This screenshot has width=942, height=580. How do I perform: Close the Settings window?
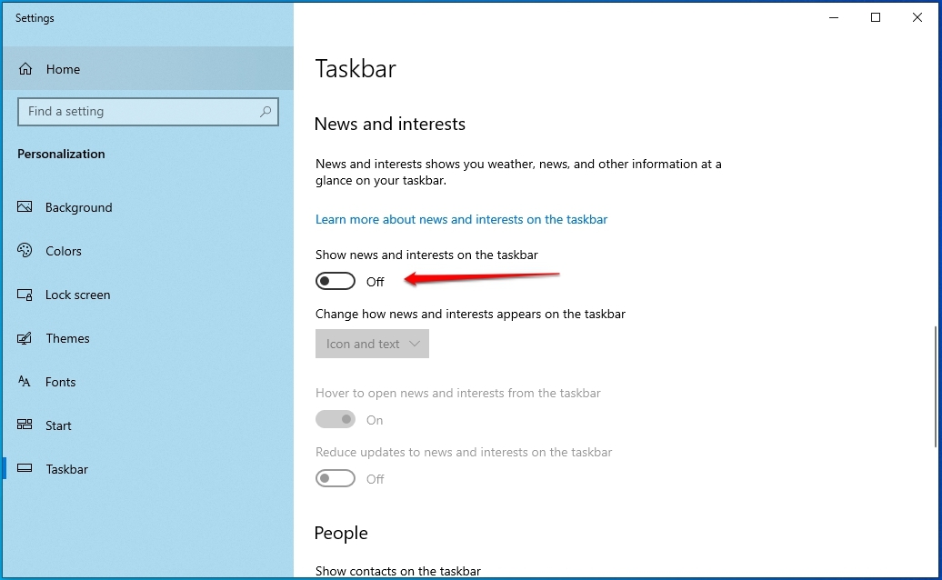(x=917, y=17)
